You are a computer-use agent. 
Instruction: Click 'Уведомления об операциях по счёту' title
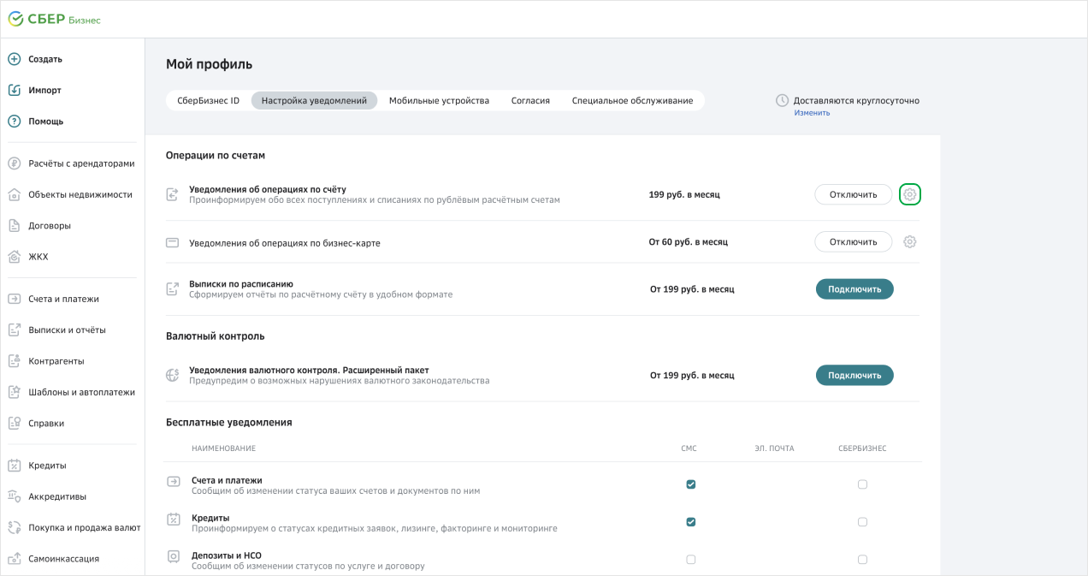pos(267,189)
